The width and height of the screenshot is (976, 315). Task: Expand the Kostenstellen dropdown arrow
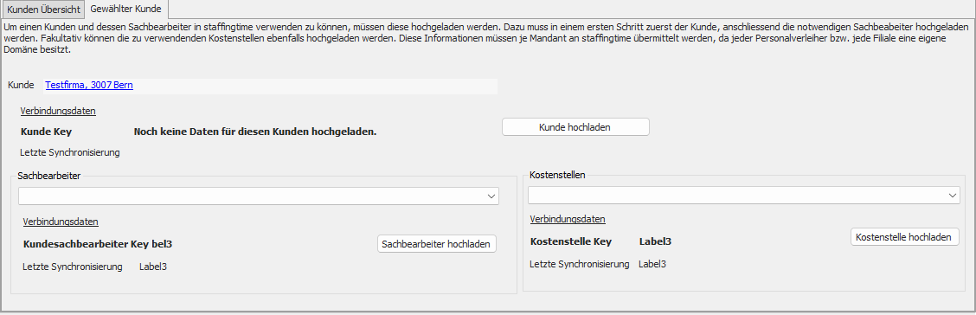click(x=953, y=196)
